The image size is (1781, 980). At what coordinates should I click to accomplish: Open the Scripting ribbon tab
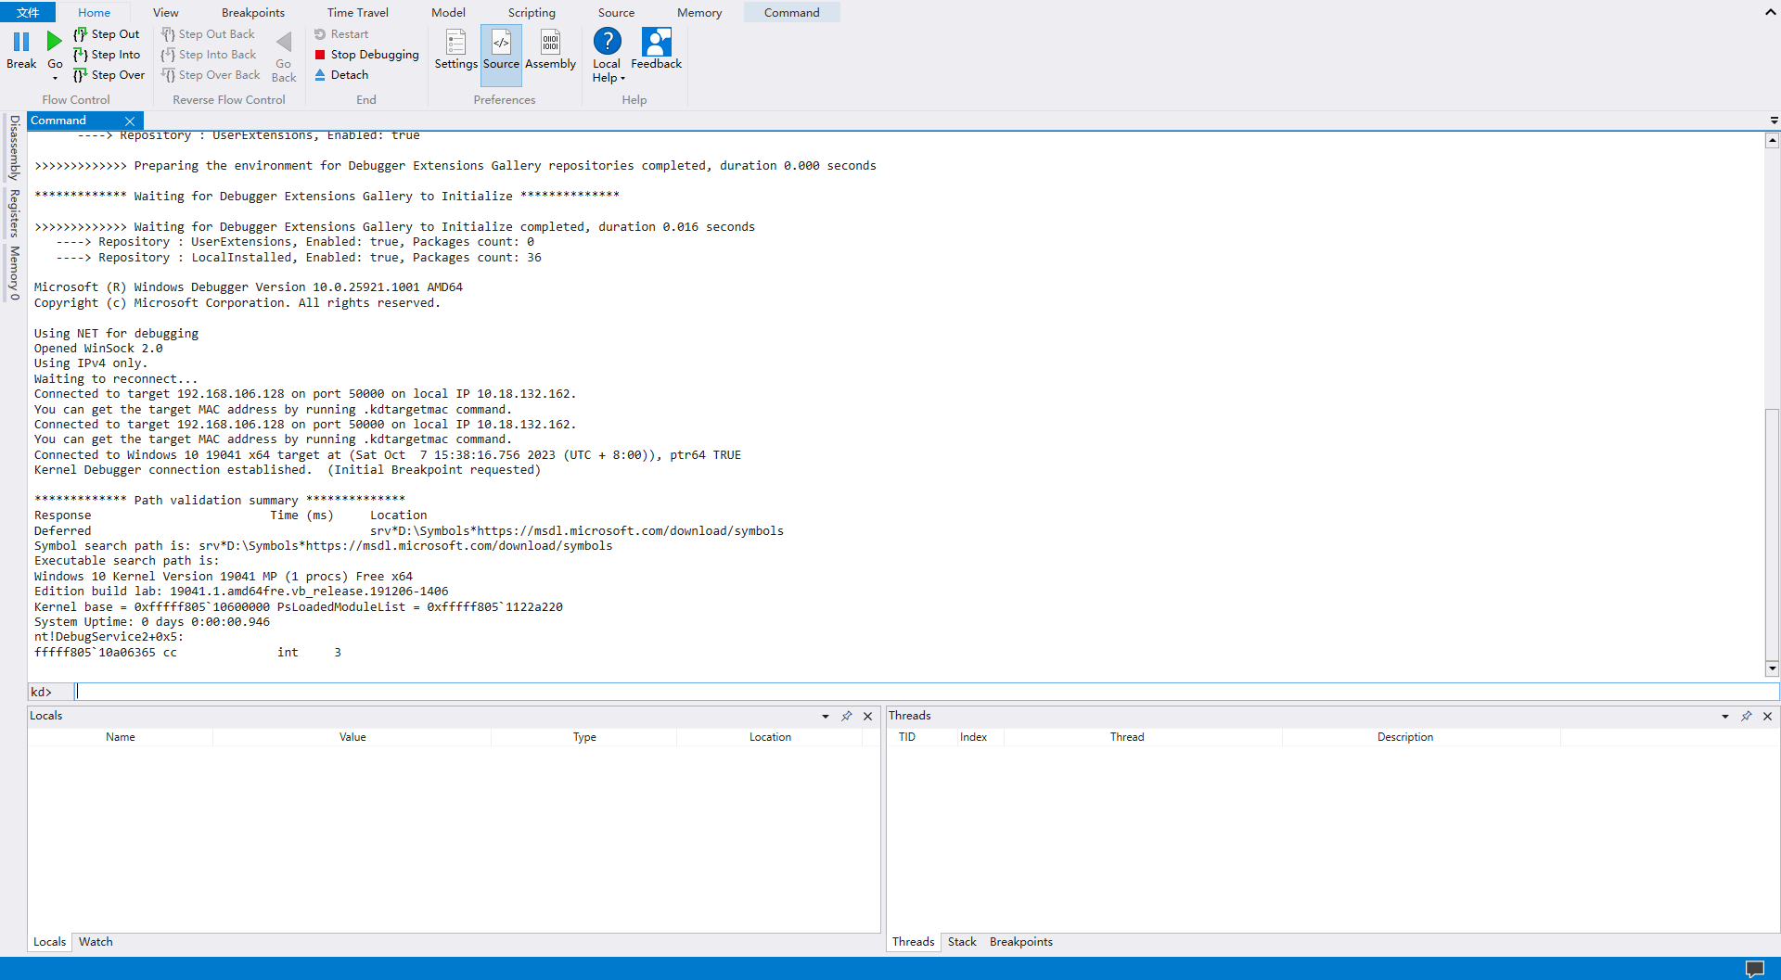point(532,12)
